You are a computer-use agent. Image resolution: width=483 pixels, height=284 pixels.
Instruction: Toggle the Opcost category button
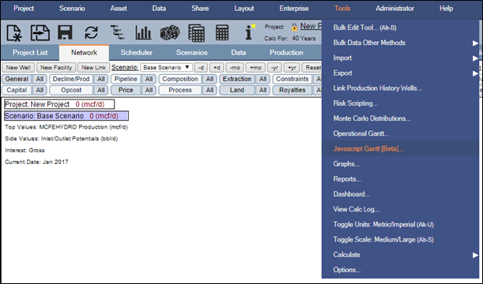71,90
